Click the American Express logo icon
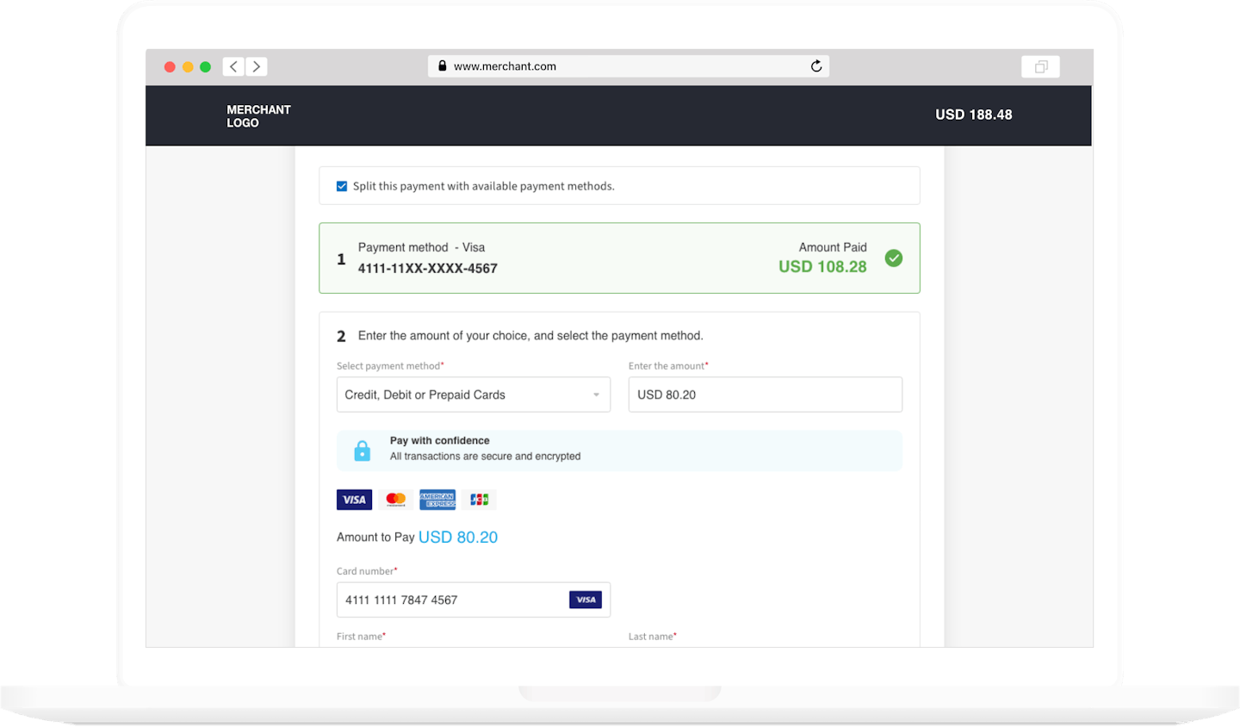 tap(437, 500)
